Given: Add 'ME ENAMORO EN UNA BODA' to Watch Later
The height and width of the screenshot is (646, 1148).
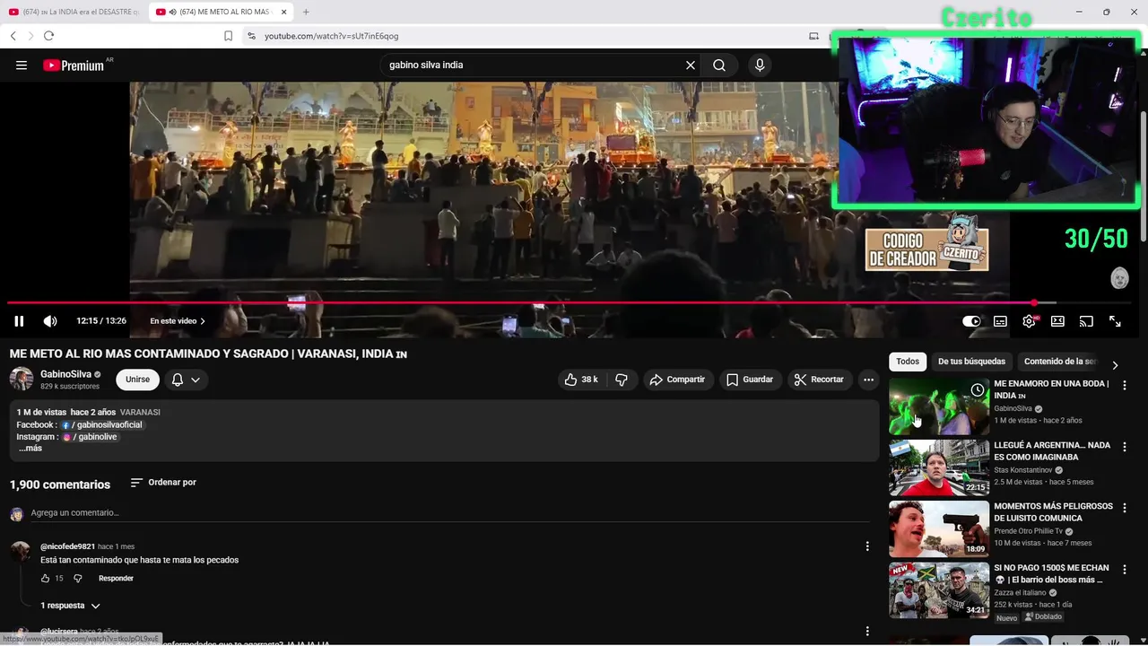Looking at the screenshot, I should click(977, 390).
